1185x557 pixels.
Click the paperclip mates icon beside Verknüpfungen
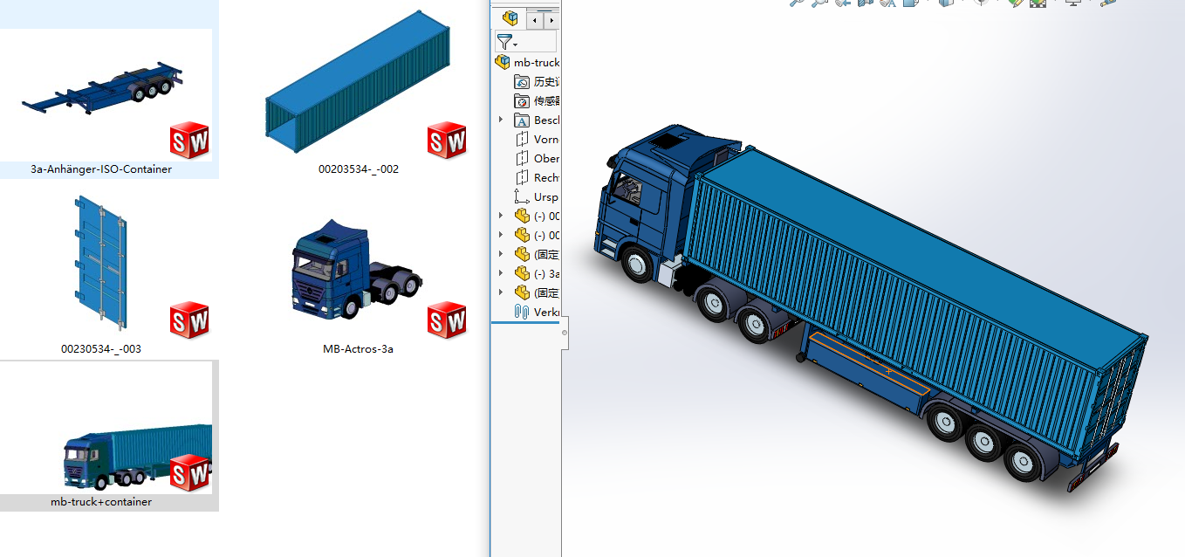[522, 312]
